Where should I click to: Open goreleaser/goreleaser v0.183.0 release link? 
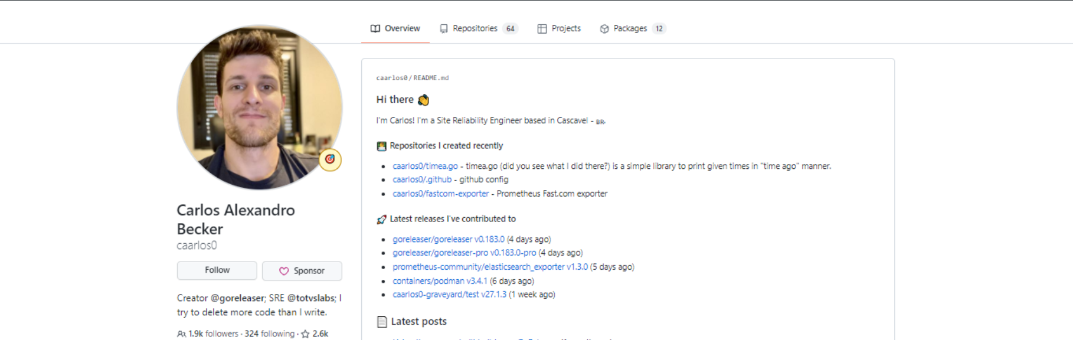449,239
